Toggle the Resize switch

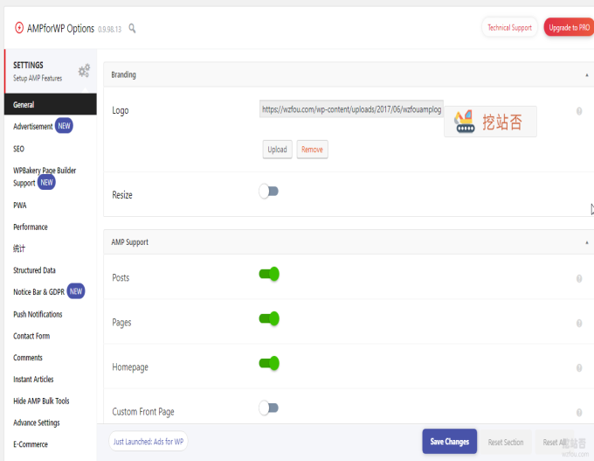click(268, 192)
